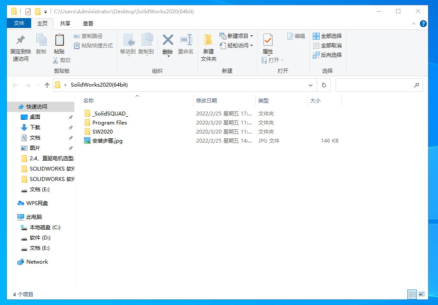Select 快速访问 in navigation pane

coord(41,107)
